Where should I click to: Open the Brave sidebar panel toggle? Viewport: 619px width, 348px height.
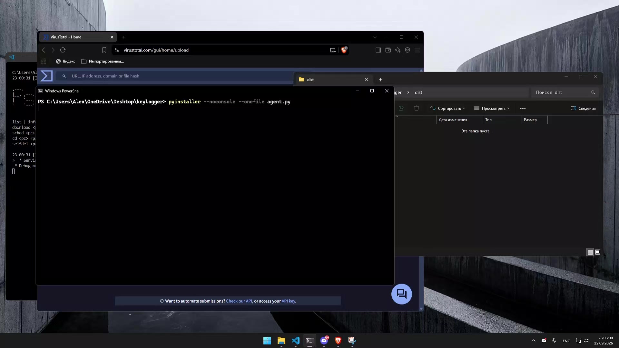[378, 50]
